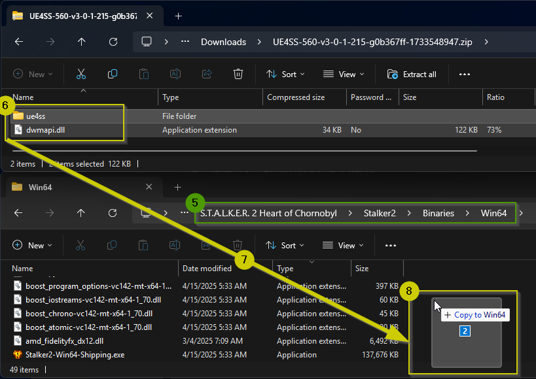The width and height of the screenshot is (536, 379).
Task: Click horizontal scrollbar in zip window
Action: click(244, 150)
